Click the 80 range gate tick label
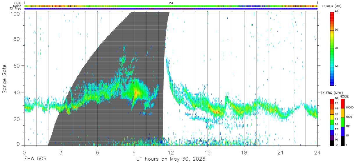 click(17, 39)
